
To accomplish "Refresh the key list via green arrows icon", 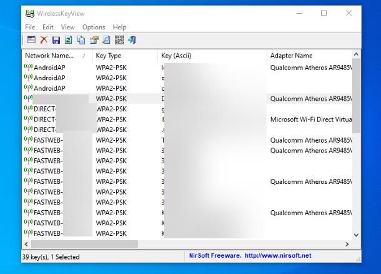I will pyautogui.click(x=69, y=40).
